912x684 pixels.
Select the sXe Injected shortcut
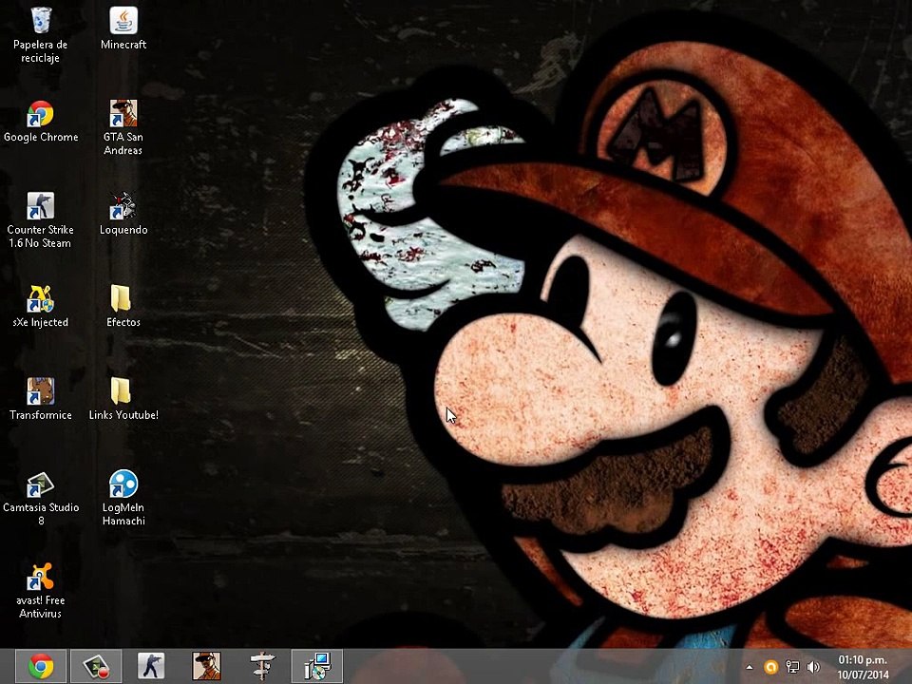(x=40, y=307)
